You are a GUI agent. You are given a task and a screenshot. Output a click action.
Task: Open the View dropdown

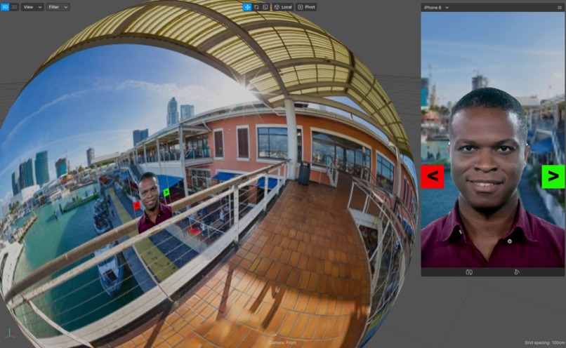[x=32, y=7]
